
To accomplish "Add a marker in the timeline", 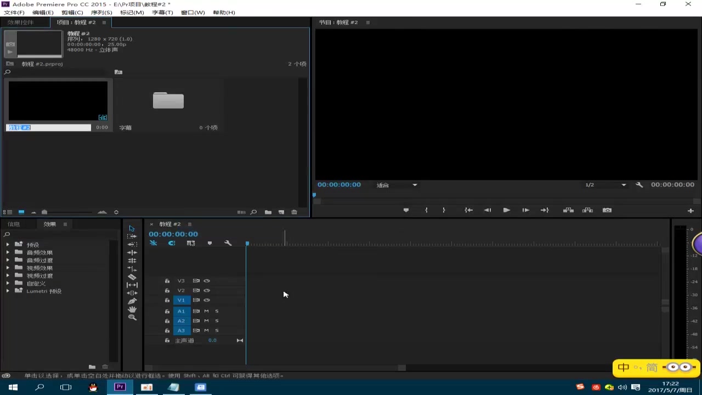I will [210, 243].
